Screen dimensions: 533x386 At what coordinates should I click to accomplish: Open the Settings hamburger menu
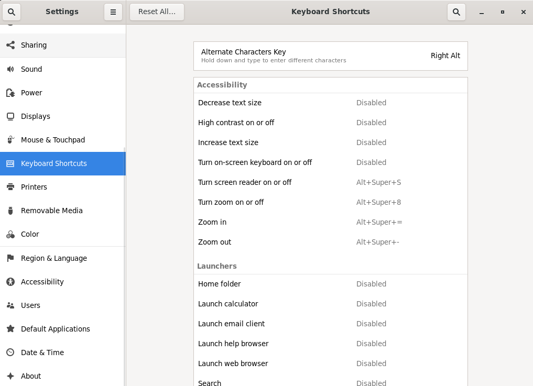pos(113,12)
